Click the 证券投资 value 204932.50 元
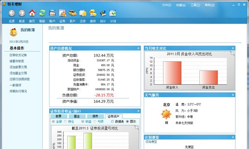The width and height of the screenshot is (249, 149). 105,75
